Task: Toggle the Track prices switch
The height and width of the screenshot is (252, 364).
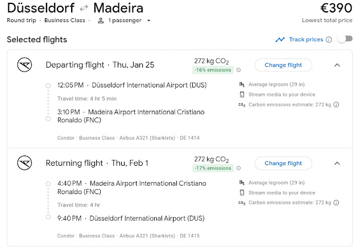Action: (x=344, y=40)
